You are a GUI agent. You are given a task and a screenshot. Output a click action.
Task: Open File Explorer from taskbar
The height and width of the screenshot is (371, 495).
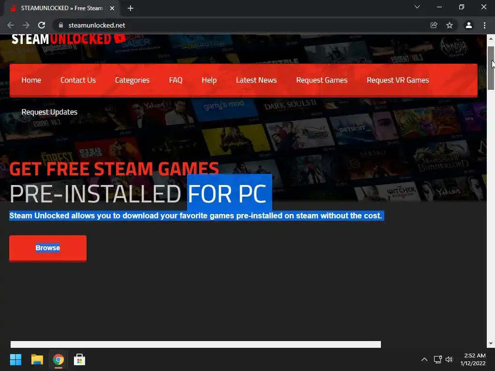click(37, 359)
